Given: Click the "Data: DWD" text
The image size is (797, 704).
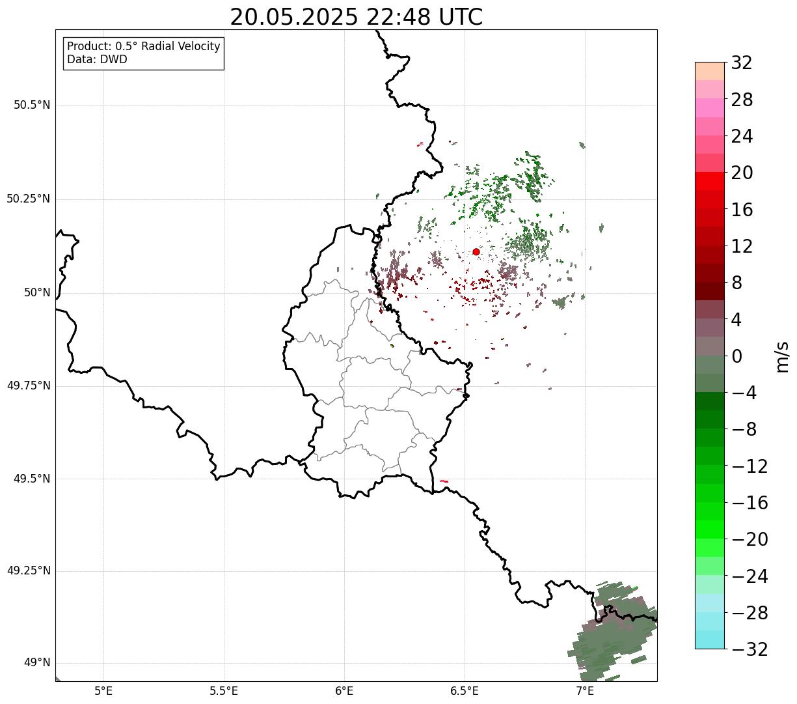Looking at the screenshot, I should [97, 59].
